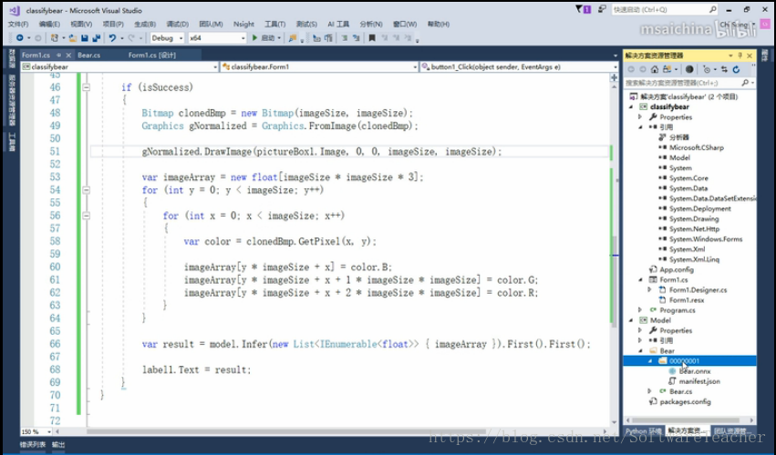Image resolution: width=776 pixels, height=455 pixels.
Task: Click the Navigate Backward toolbar arrow
Action: (19, 38)
